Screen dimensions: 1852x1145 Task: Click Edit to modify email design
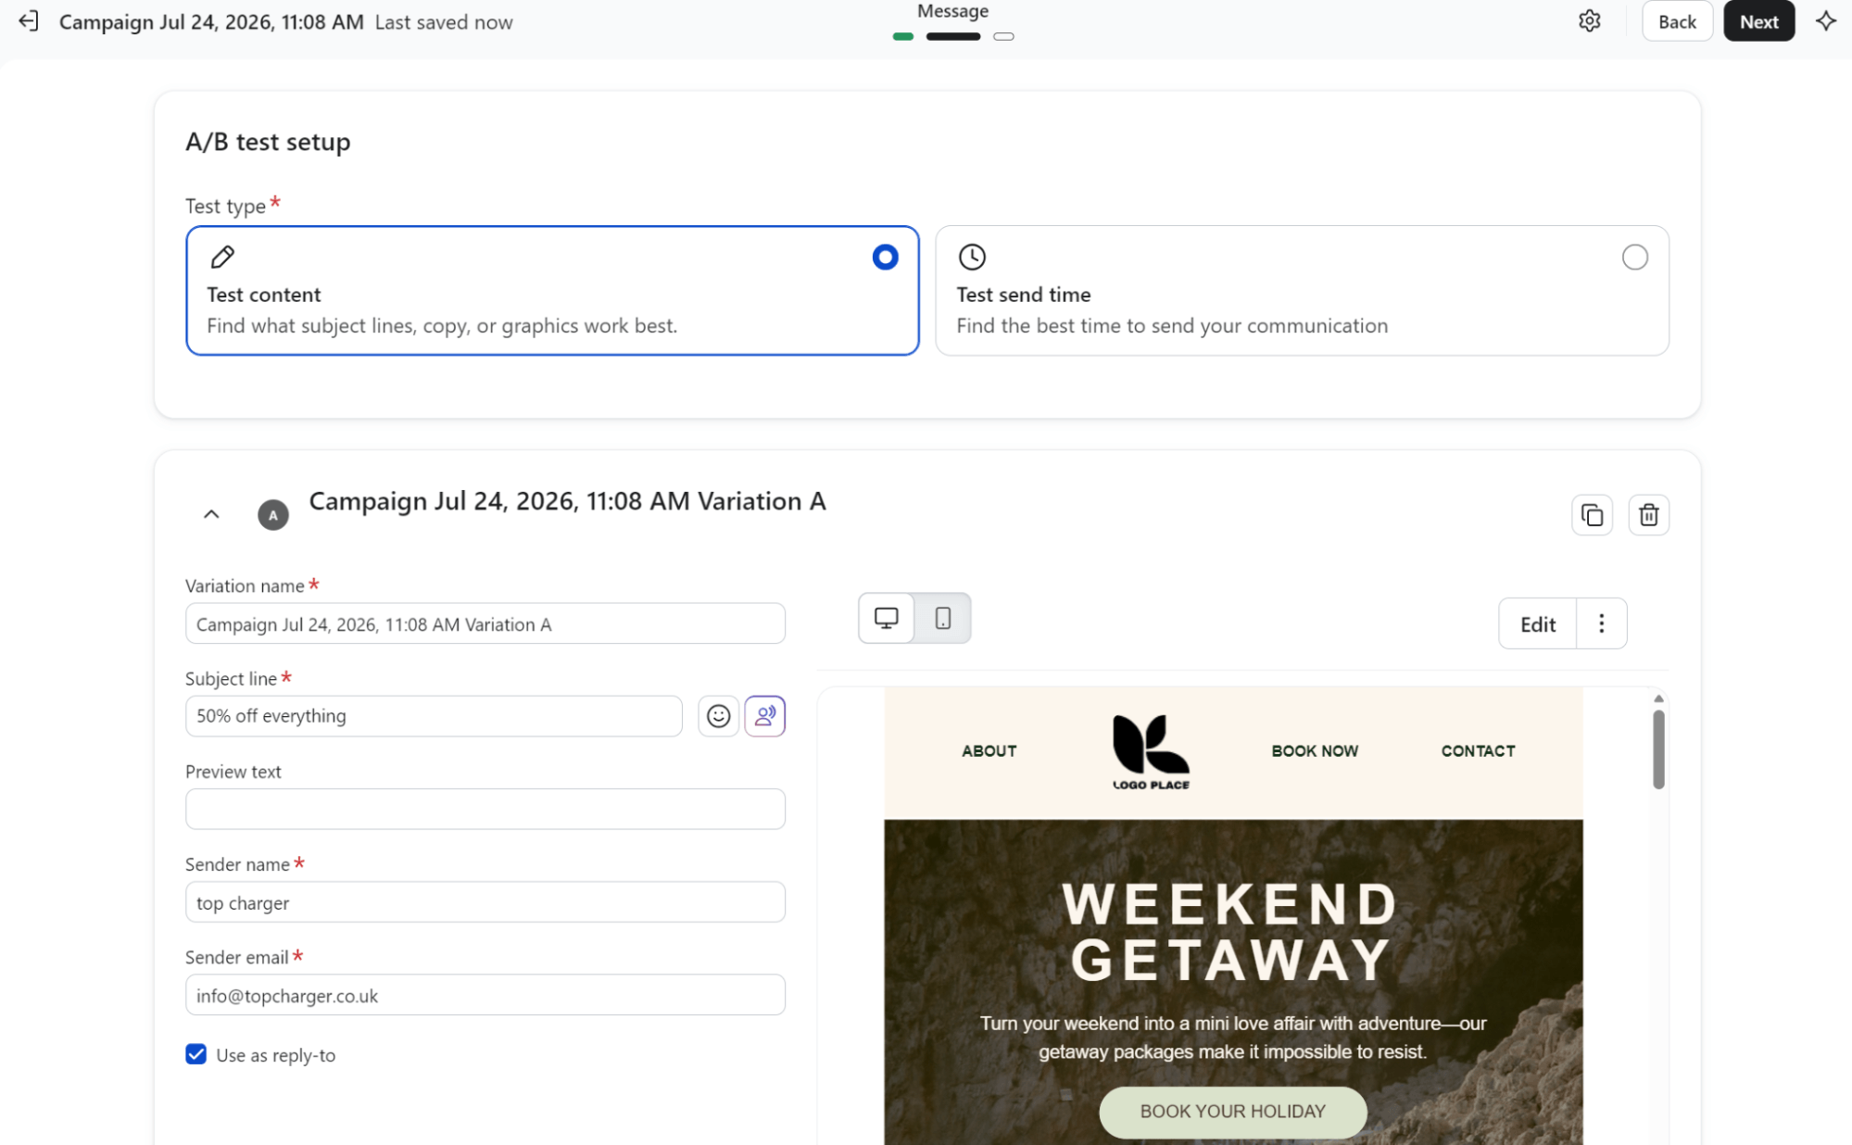(x=1537, y=623)
